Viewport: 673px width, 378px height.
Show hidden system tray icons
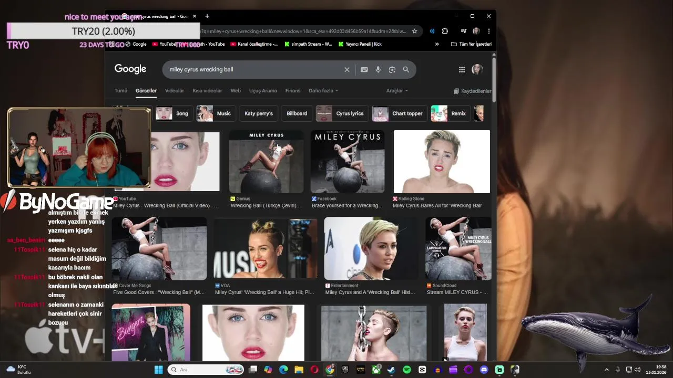click(606, 370)
